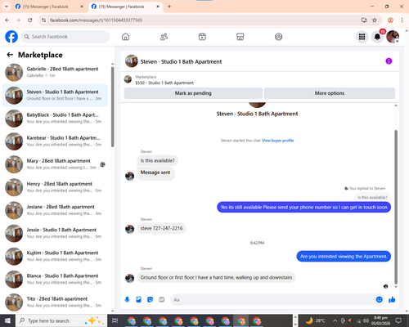Click the conversation list scrollbar
This screenshot has height=327, width=409.
point(112,107)
